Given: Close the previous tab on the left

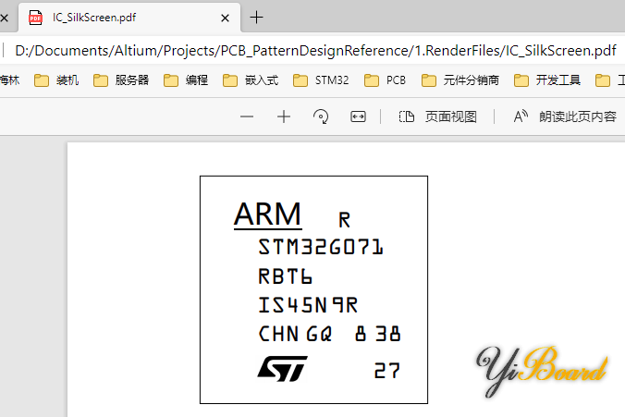Looking at the screenshot, I should click(x=5, y=18).
